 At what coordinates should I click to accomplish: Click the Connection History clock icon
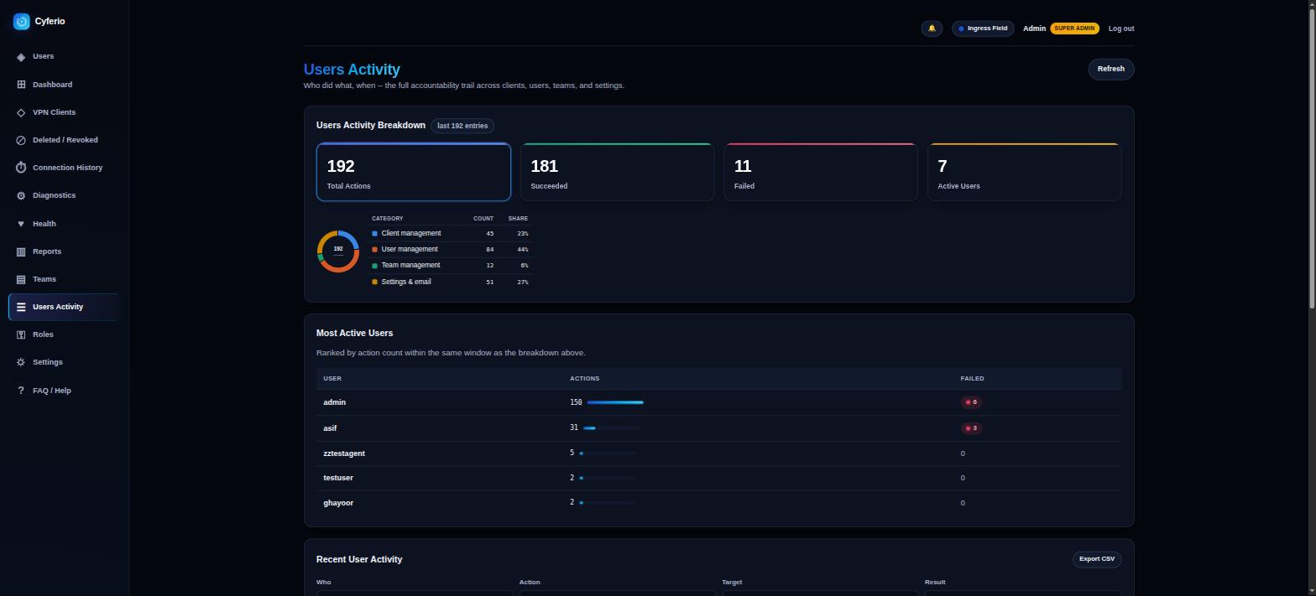[21, 168]
